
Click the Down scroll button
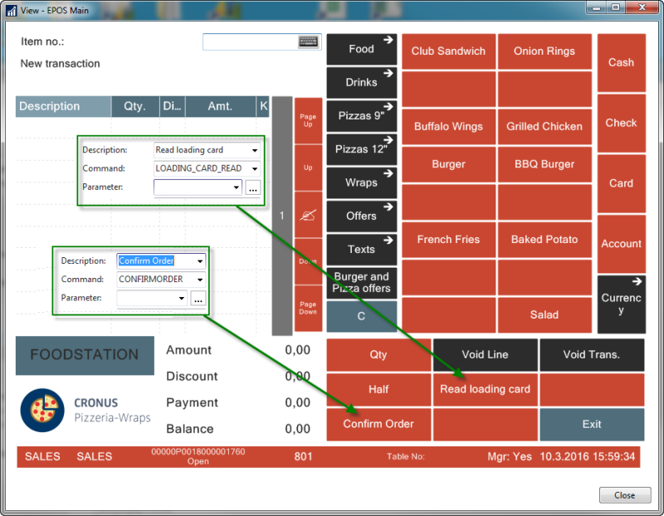[308, 261]
